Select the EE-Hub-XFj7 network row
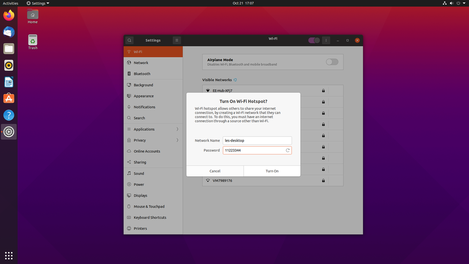This screenshot has height=264, width=469. (273, 91)
